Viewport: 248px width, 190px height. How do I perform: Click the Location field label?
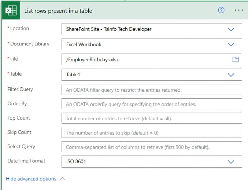point(19,28)
